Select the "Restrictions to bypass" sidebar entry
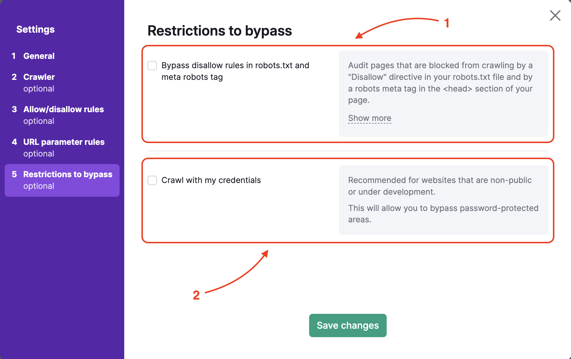 point(67,174)
